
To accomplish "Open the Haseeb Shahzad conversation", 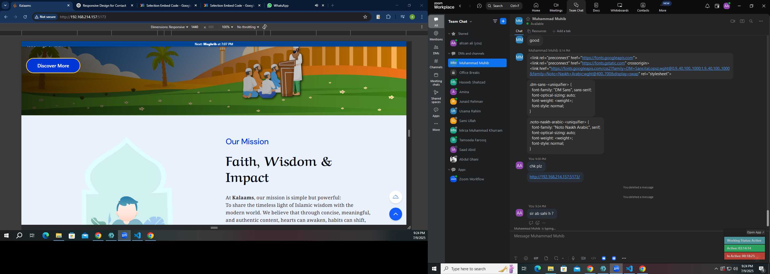I will (477, 82).
